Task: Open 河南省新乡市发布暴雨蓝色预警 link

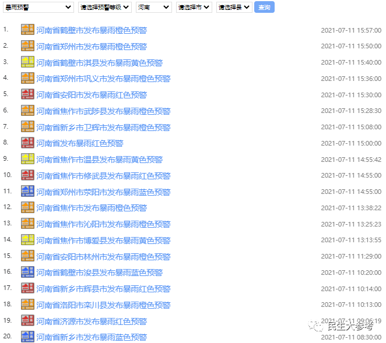Action: tap(92, 337)
